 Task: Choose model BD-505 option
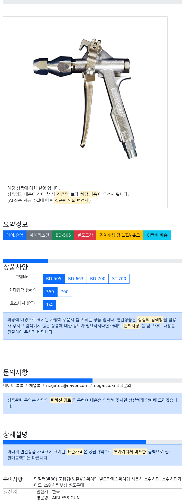pyautogui.click(x=54, y=279)
